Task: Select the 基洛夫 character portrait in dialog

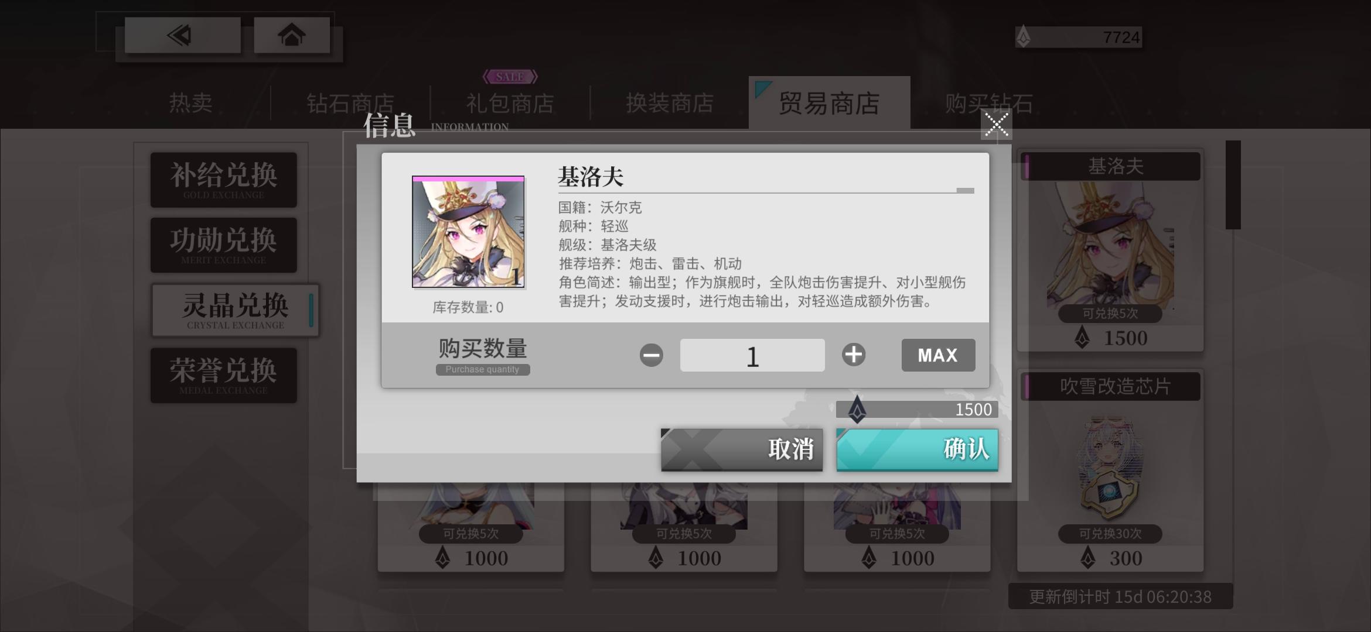Action: tap(468, 232)
